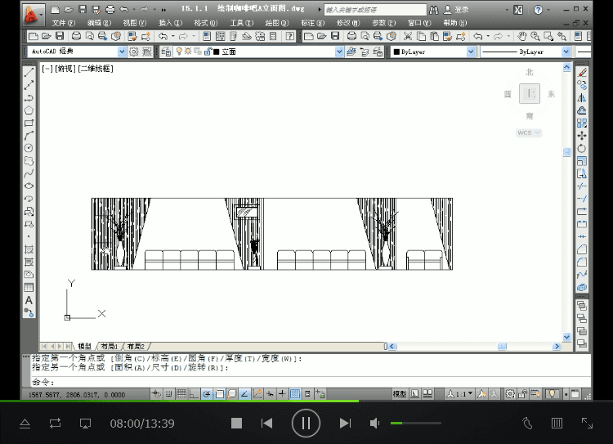Toggle Object Snap Tracking in status bar
Screen dimensions: 613x444
click(244, 394)
